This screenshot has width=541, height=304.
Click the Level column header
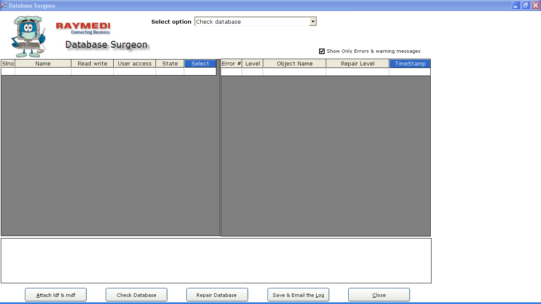tap(253, 64)
